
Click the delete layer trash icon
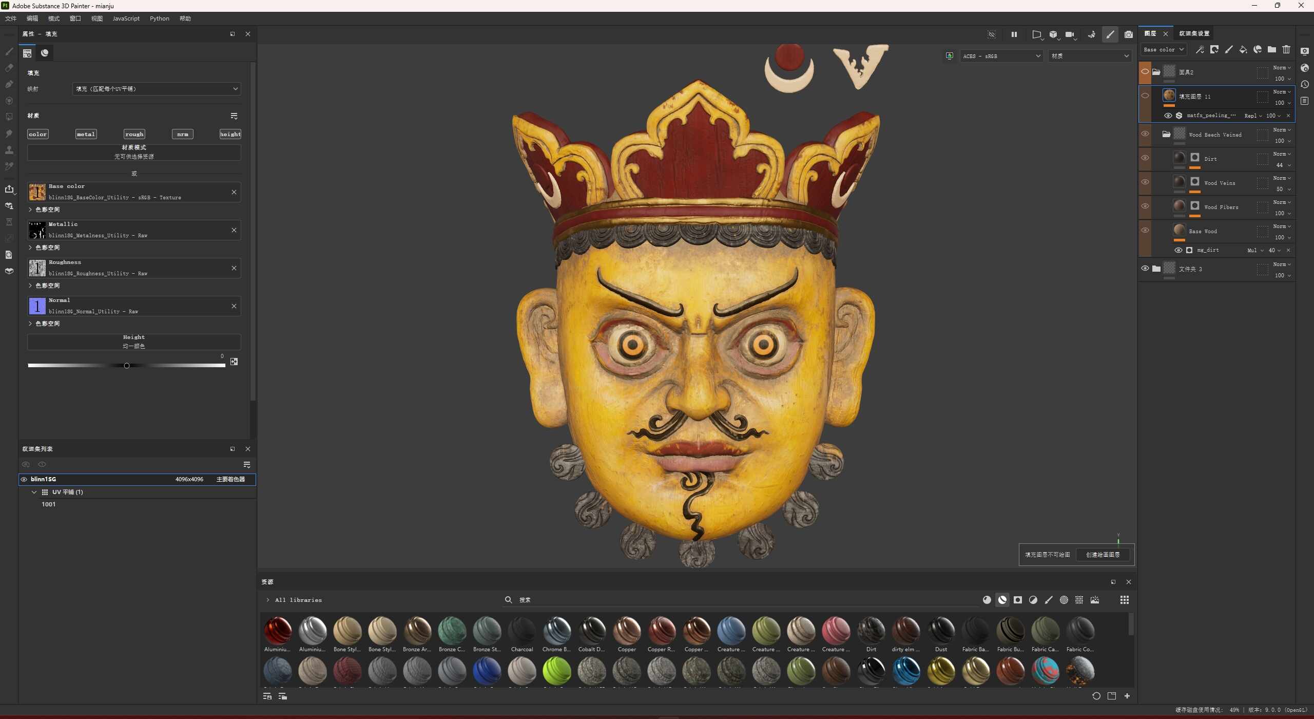[1286, 50]
